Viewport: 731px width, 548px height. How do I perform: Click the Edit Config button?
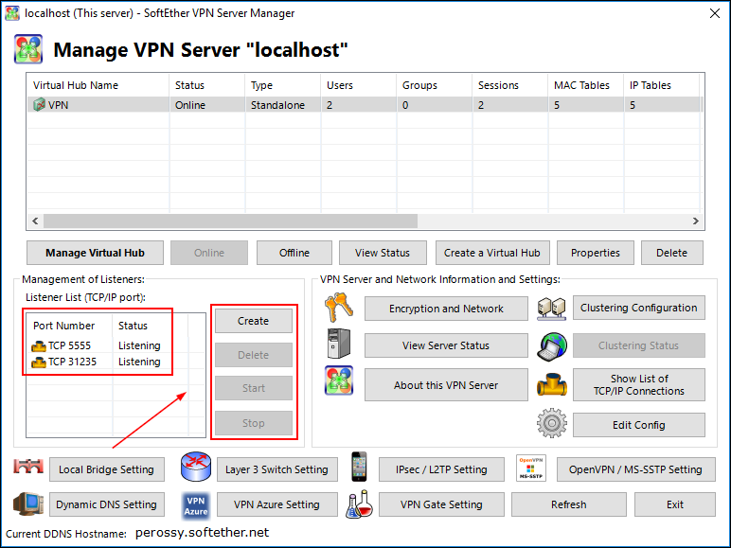tap(639, 425)
